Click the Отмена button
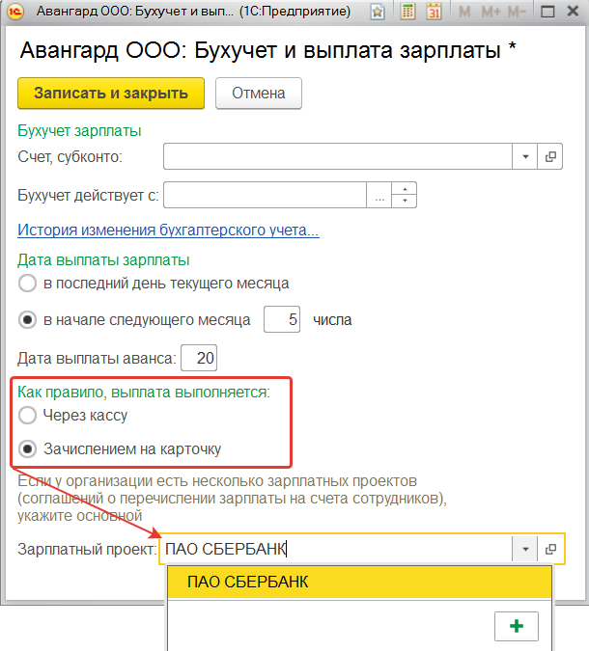 [259, 94]
